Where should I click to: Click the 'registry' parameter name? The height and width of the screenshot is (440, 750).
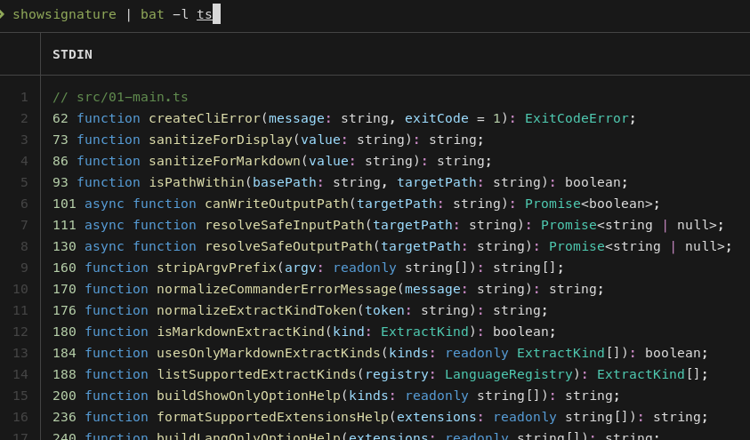coord(396,374)
